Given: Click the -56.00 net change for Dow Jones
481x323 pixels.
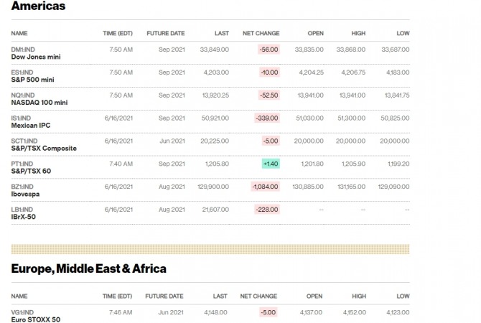Looking at the screenshot, I should point(269,50).
